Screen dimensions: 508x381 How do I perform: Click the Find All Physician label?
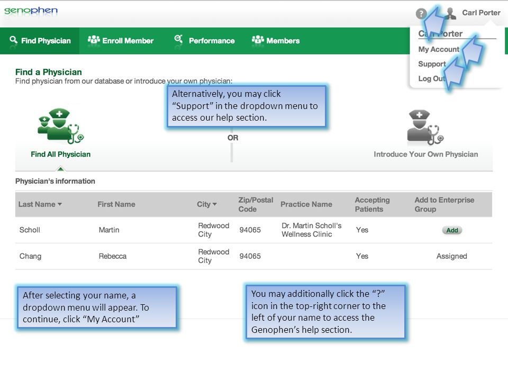60,154
